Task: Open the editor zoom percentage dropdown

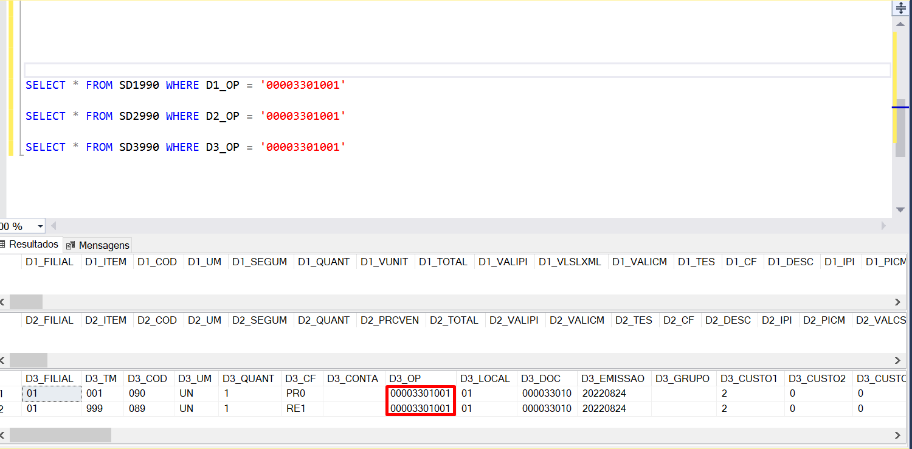Action: click(x=41, y=226)
